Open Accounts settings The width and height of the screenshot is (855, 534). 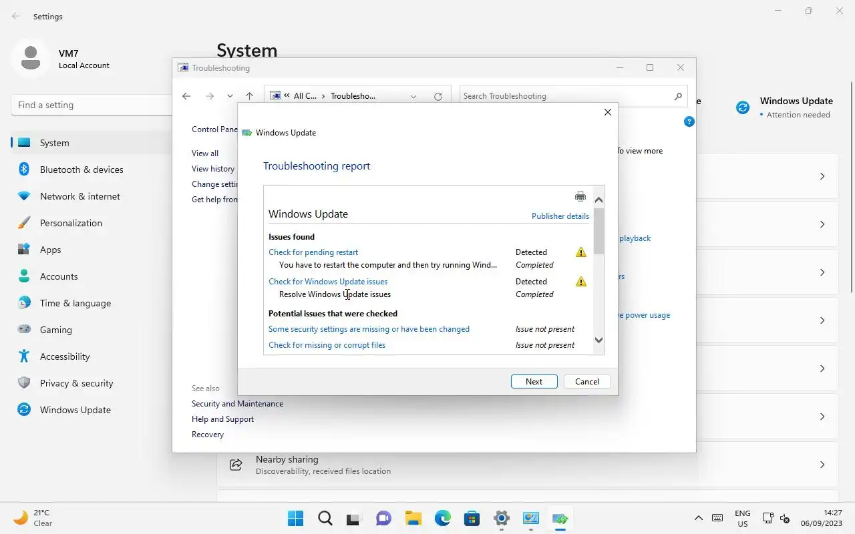91,276
